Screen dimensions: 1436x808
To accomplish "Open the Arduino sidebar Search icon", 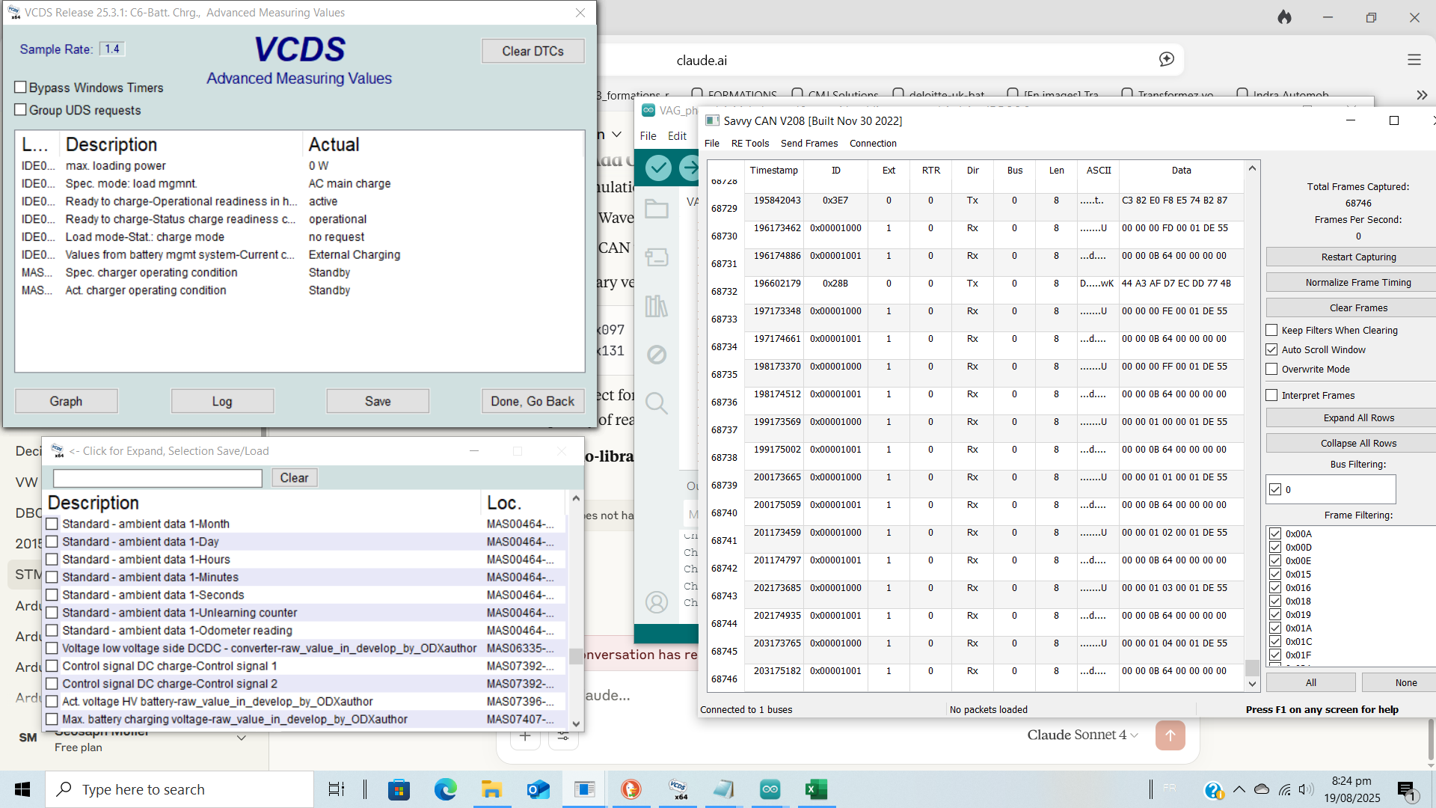I will [657, 403].
